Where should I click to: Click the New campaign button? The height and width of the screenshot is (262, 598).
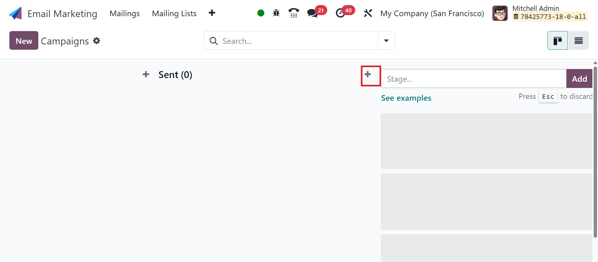[24, 40]
